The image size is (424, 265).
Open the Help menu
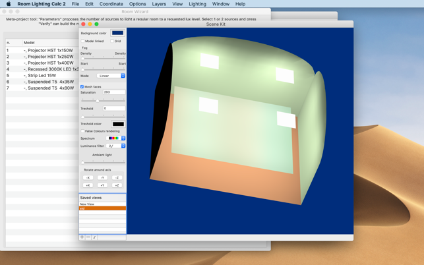(240, 4)
